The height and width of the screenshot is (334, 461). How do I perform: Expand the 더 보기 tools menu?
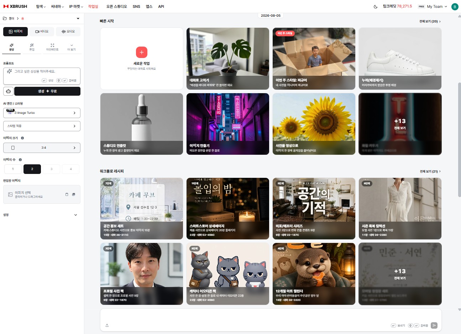(x=72, y=47)
